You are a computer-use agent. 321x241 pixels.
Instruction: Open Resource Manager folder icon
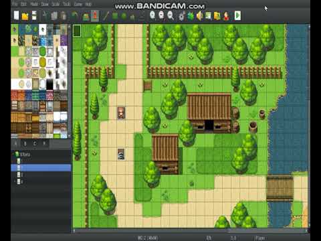click(x=217, y=16)
